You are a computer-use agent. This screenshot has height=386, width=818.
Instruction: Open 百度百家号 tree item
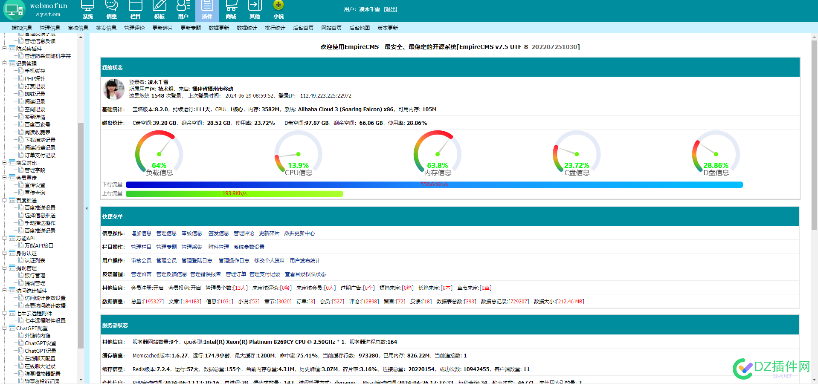pyautogui.click(x=38, y=125)
